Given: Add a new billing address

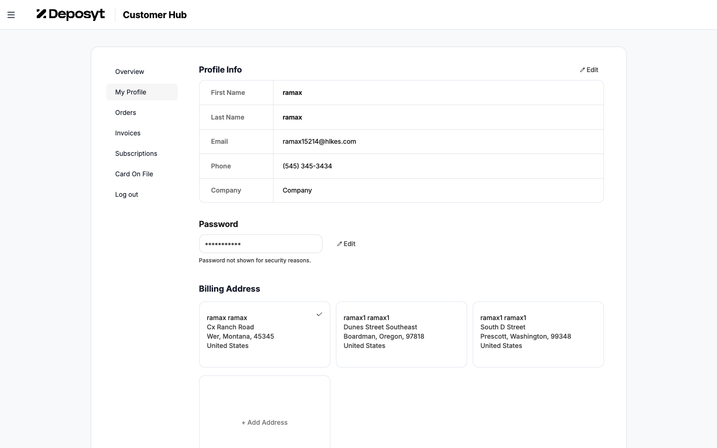Looking at the screenshot, I should tap(264, 422).
